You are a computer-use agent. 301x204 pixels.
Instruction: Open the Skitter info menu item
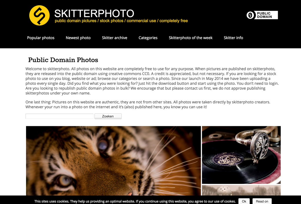[234, 38]
